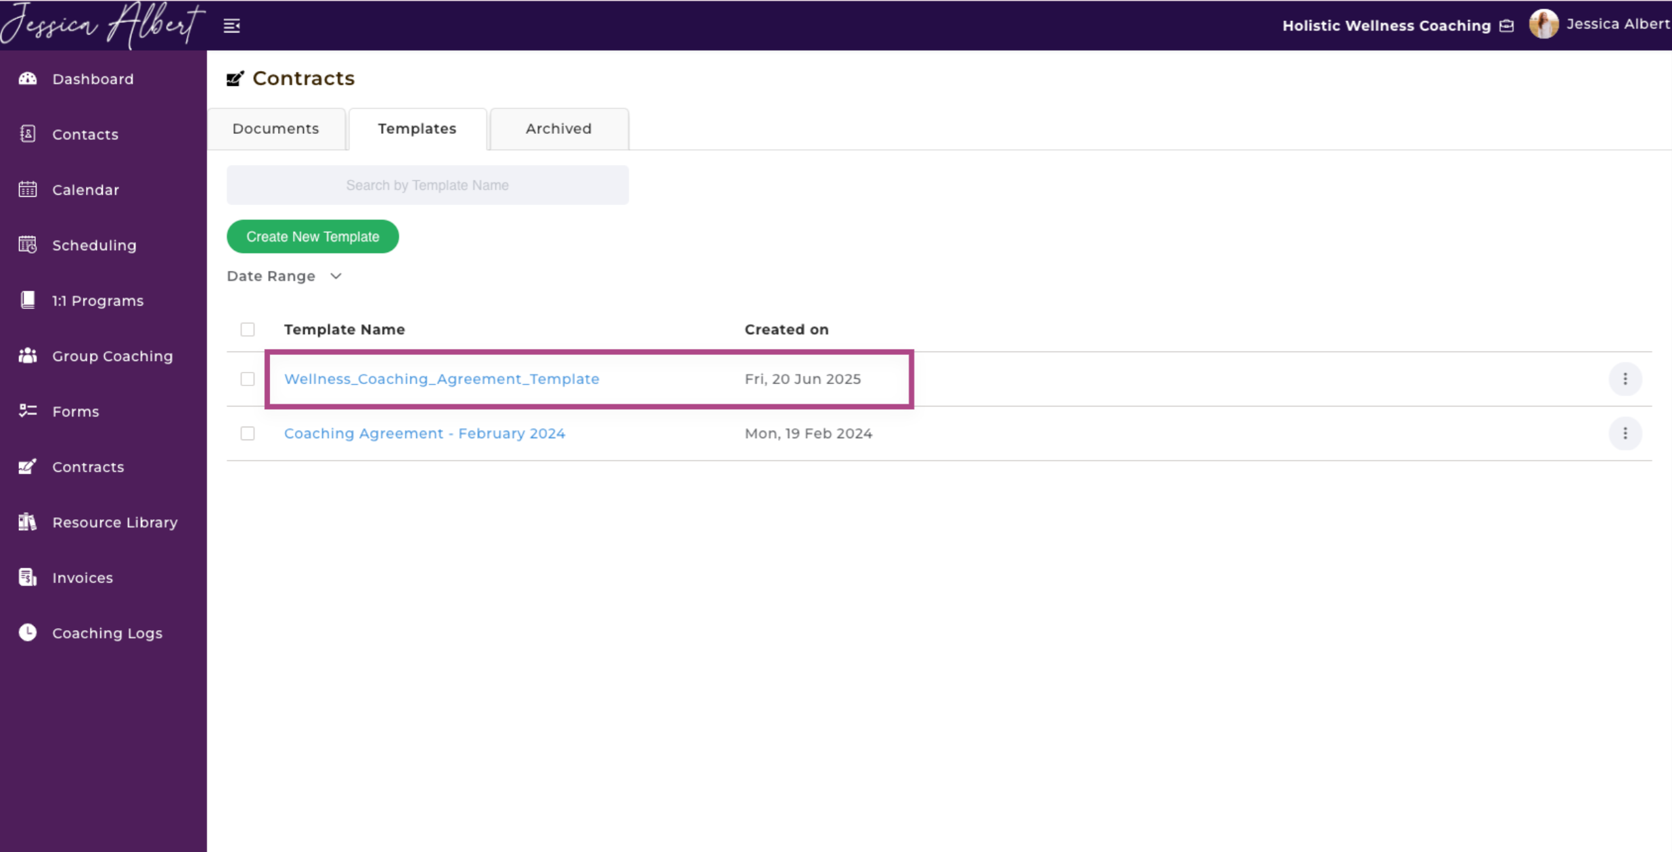This screenshot has height=852, width=1672.
Task: Click the Jessica Albert signature logo
Action: coord(101,25)
